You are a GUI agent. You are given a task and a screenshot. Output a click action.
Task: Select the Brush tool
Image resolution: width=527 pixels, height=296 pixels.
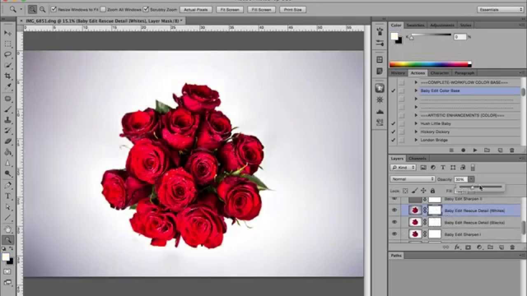coord(8,109)
